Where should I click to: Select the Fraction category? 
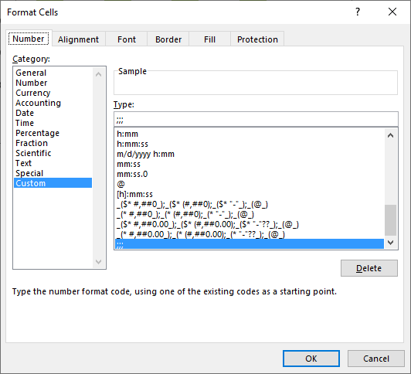tap(53, 143)
